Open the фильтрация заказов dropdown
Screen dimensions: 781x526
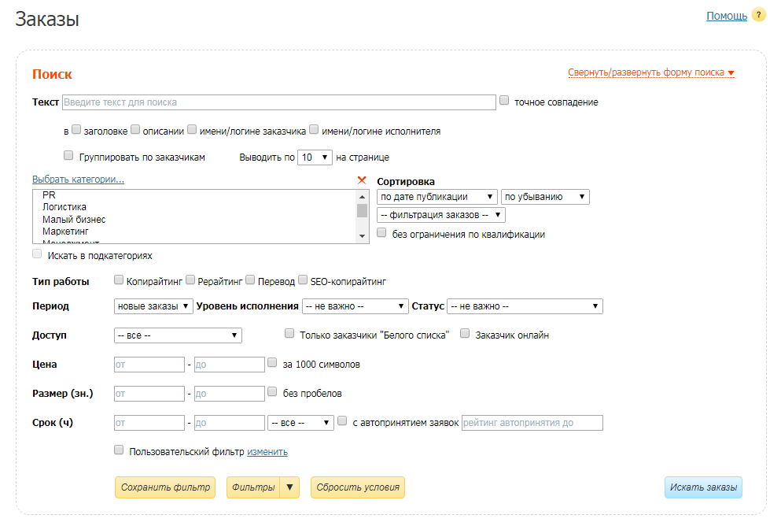[441, 215]
